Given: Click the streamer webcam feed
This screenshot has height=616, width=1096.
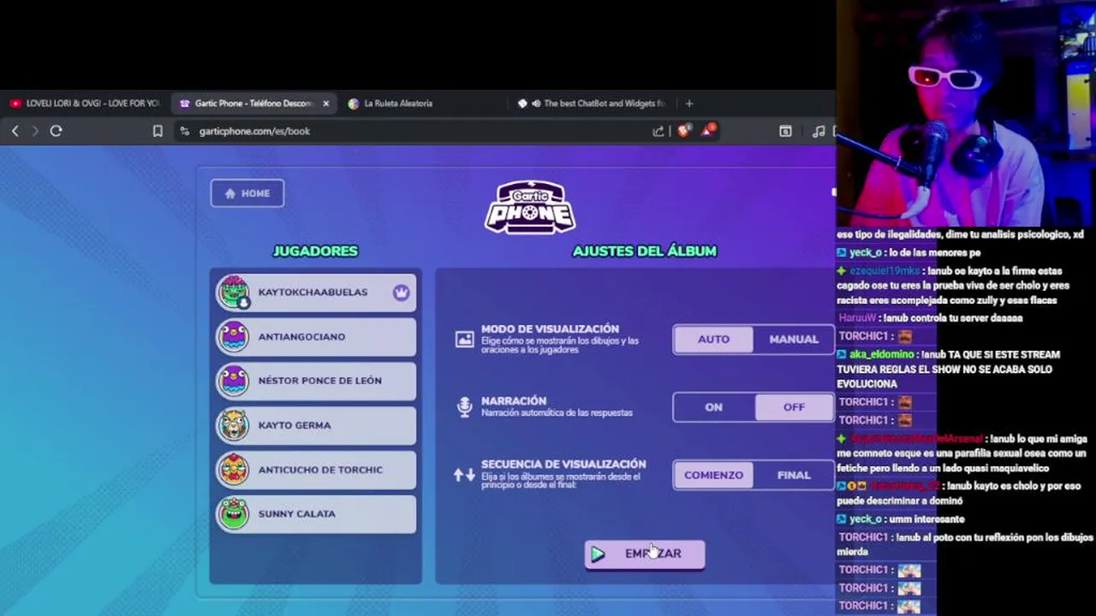Looking at the screenshot, I should [966, 113].
